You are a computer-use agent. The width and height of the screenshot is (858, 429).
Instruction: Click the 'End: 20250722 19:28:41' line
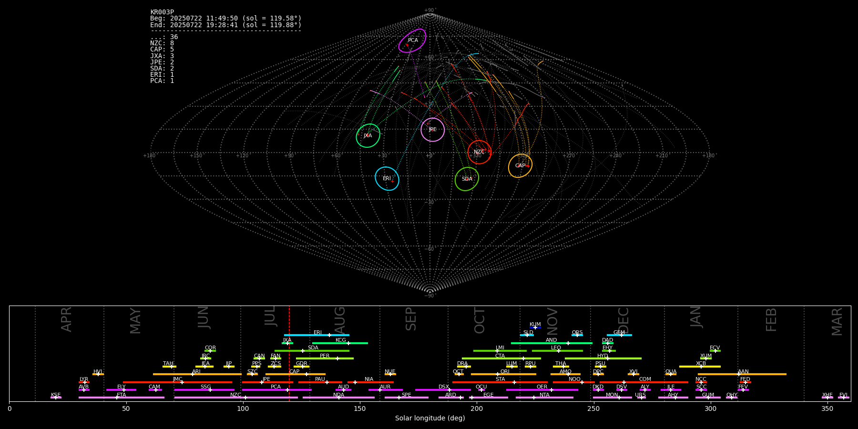pyautogui.click(x=226, y=25)
